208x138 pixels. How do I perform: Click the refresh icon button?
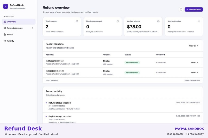181,10
